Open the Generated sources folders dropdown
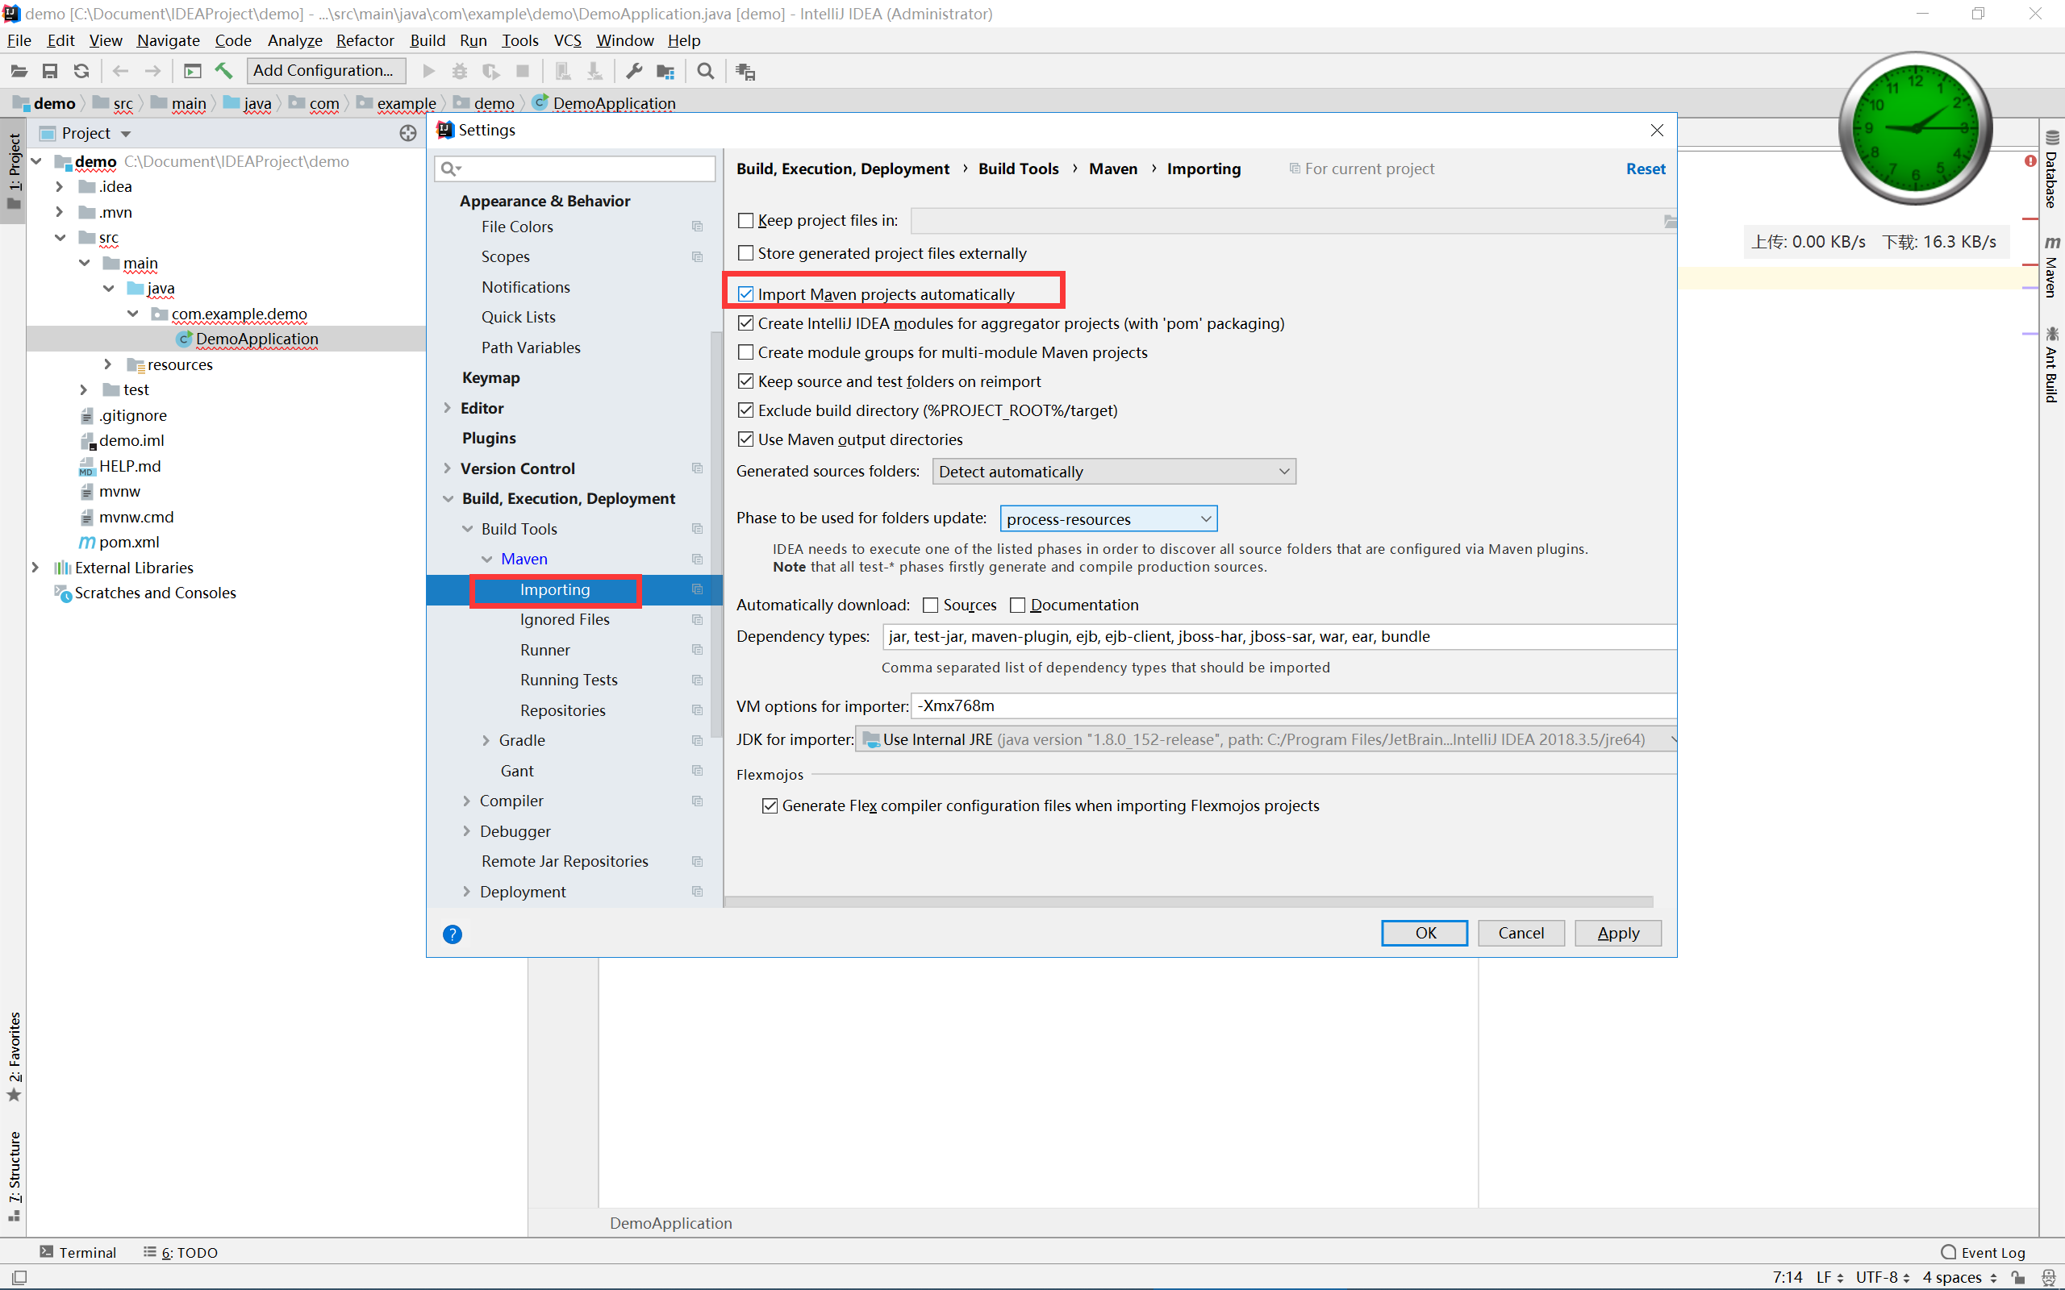2065x1290 pixels. pyautogui.click(x=1112, y=472)
